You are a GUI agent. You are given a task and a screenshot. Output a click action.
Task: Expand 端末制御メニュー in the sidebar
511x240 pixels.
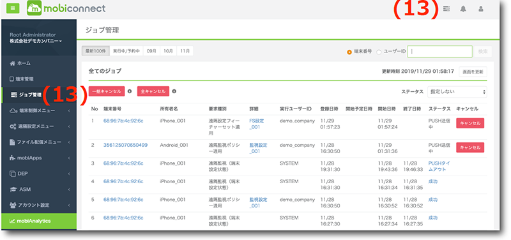coord(39,110)
